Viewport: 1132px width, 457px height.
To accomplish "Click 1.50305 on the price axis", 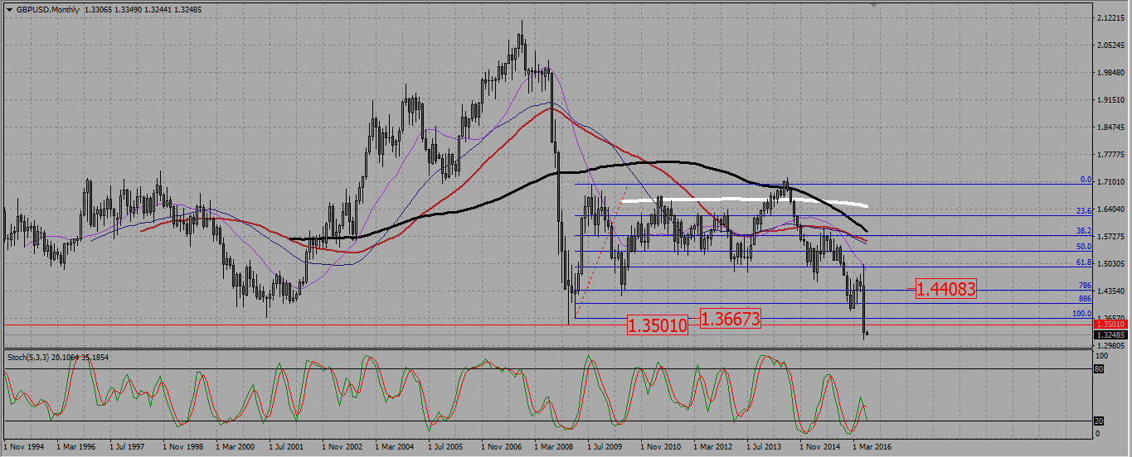I will 1113,264.
